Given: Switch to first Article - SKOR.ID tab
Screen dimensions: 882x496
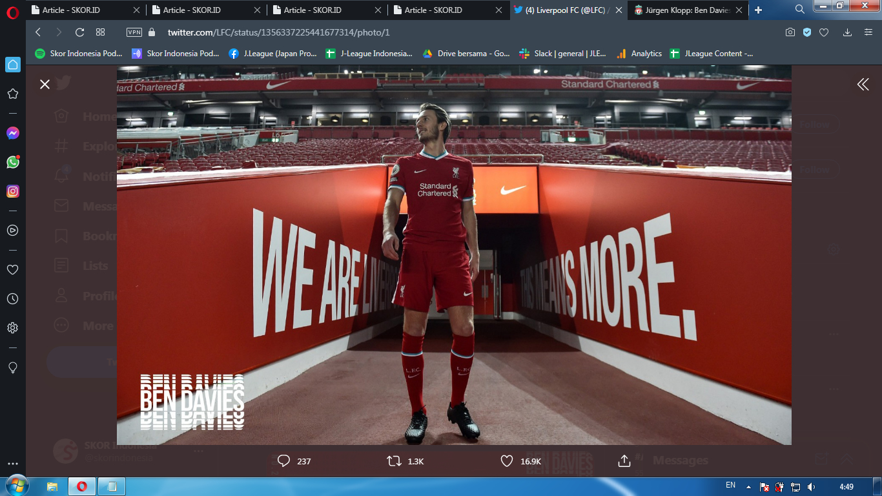Looking at the screenshot, I should point(85,10).
